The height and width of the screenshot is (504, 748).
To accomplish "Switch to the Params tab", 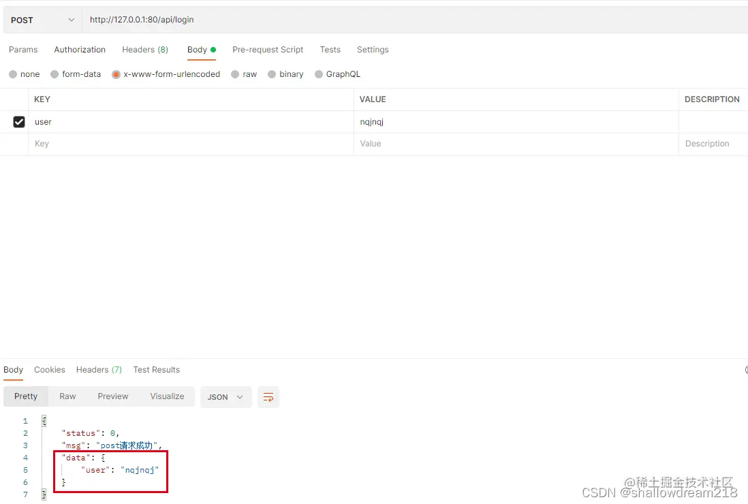I will [23, 50].
